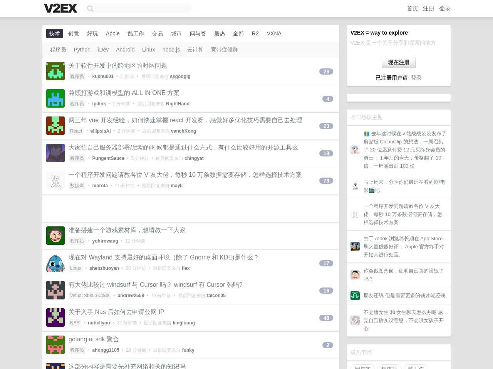Open kushu001's green avatar
This screenshot has height=369, width=493.
pos(55,71)
